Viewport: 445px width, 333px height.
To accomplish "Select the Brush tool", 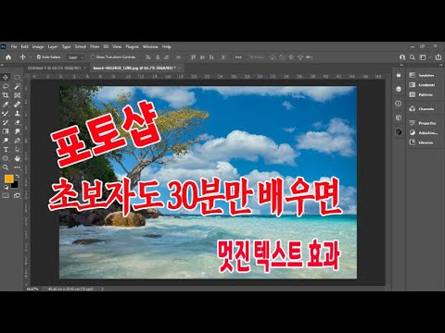I will 6,114.
